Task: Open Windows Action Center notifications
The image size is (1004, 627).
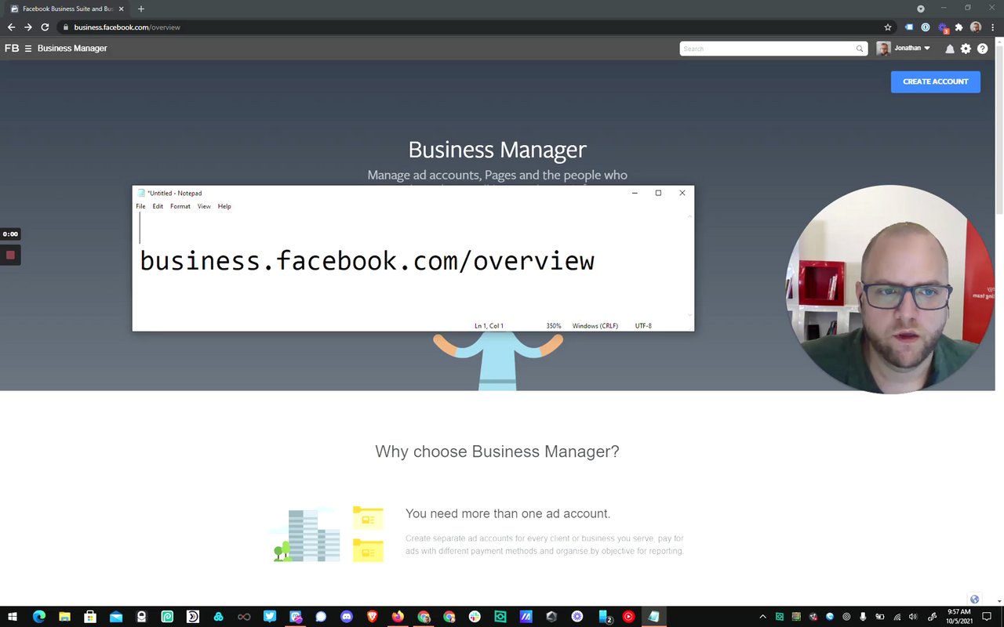Action: pyautogui.click(x=988, y=617)
